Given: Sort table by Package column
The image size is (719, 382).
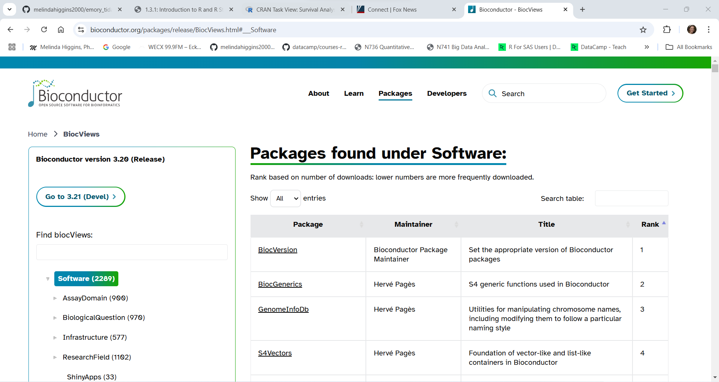Looking at the screenshot, I should click(308, 224).
